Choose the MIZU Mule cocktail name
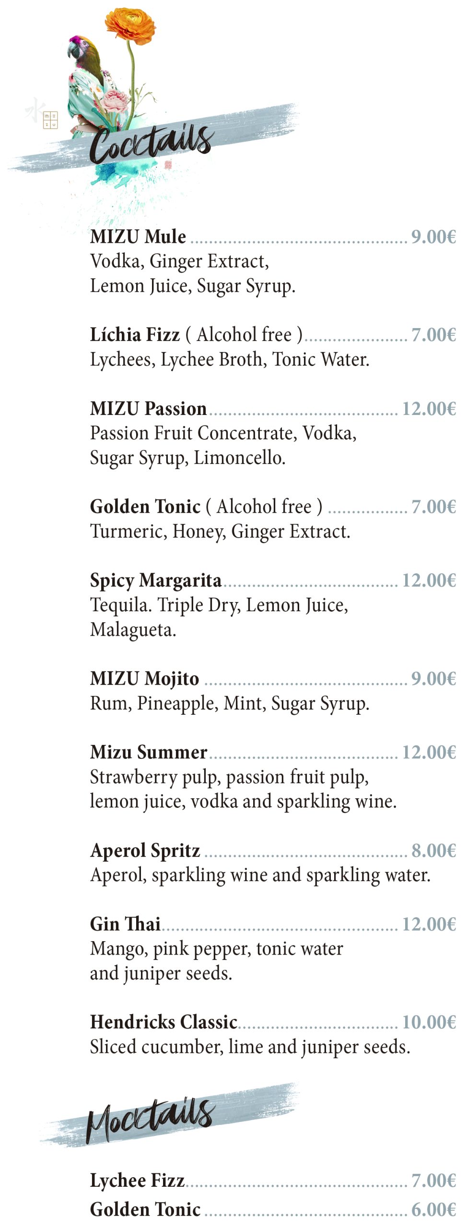 pyautogui.click(x=138, y=236)
